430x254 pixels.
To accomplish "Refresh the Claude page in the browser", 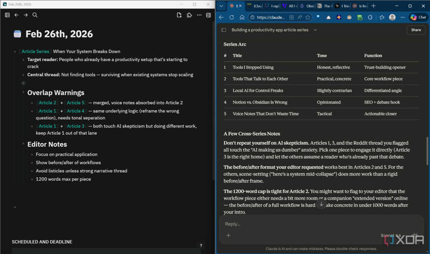I will pyautogui.click(x=232, y=17).
